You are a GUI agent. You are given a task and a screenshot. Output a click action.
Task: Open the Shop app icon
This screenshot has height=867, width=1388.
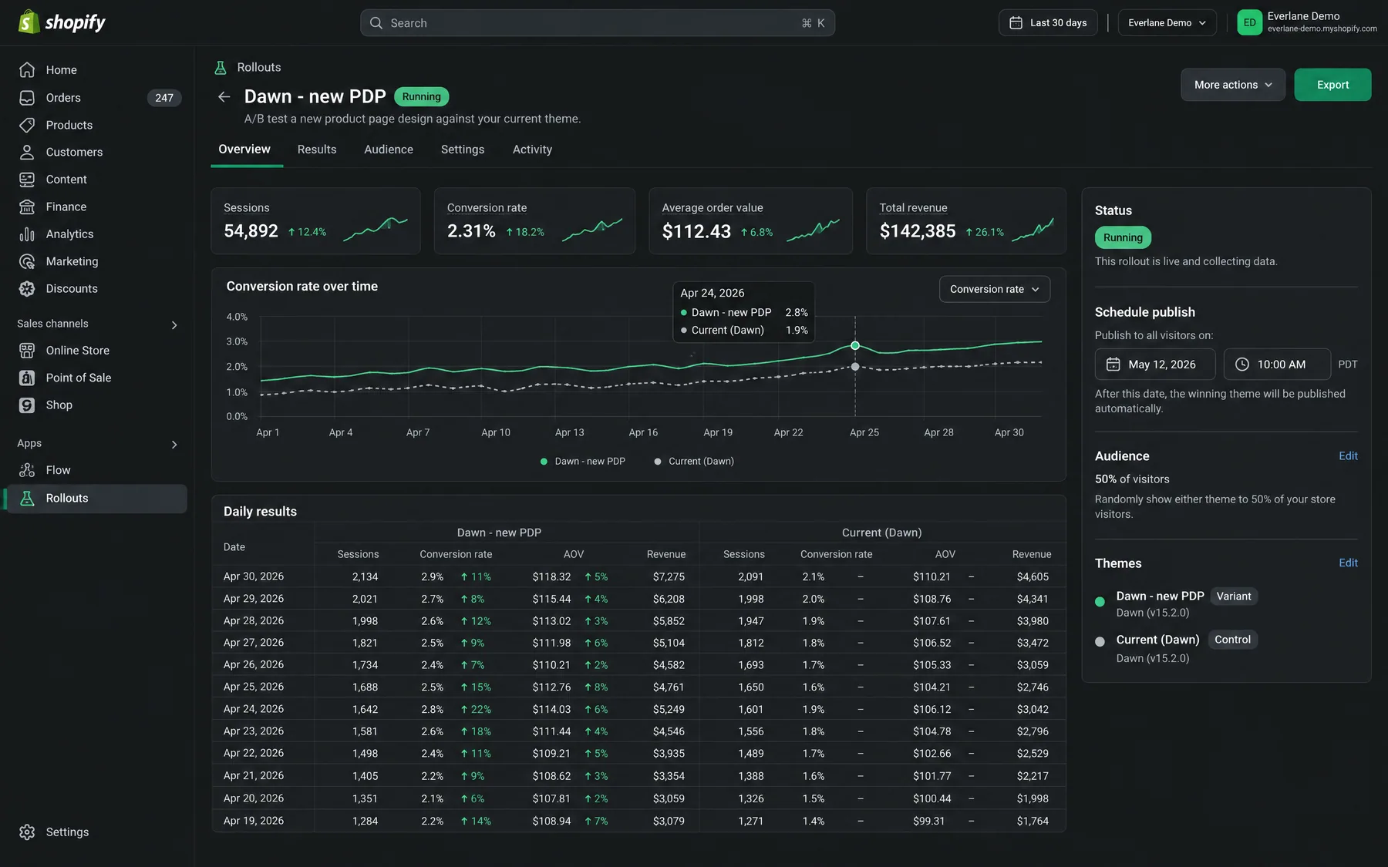(27, 405)
